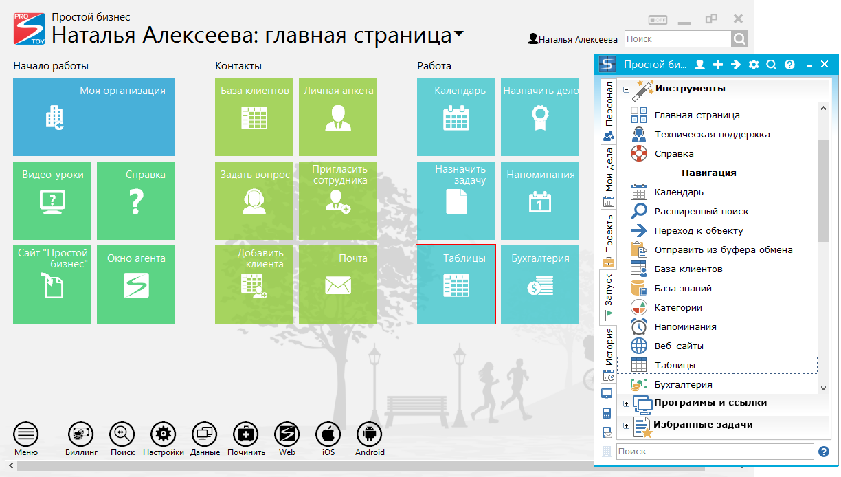Viewport: 841px width, 477px height.
Task: Click the tree scrollbar down arrow
Action: [824, 388]
